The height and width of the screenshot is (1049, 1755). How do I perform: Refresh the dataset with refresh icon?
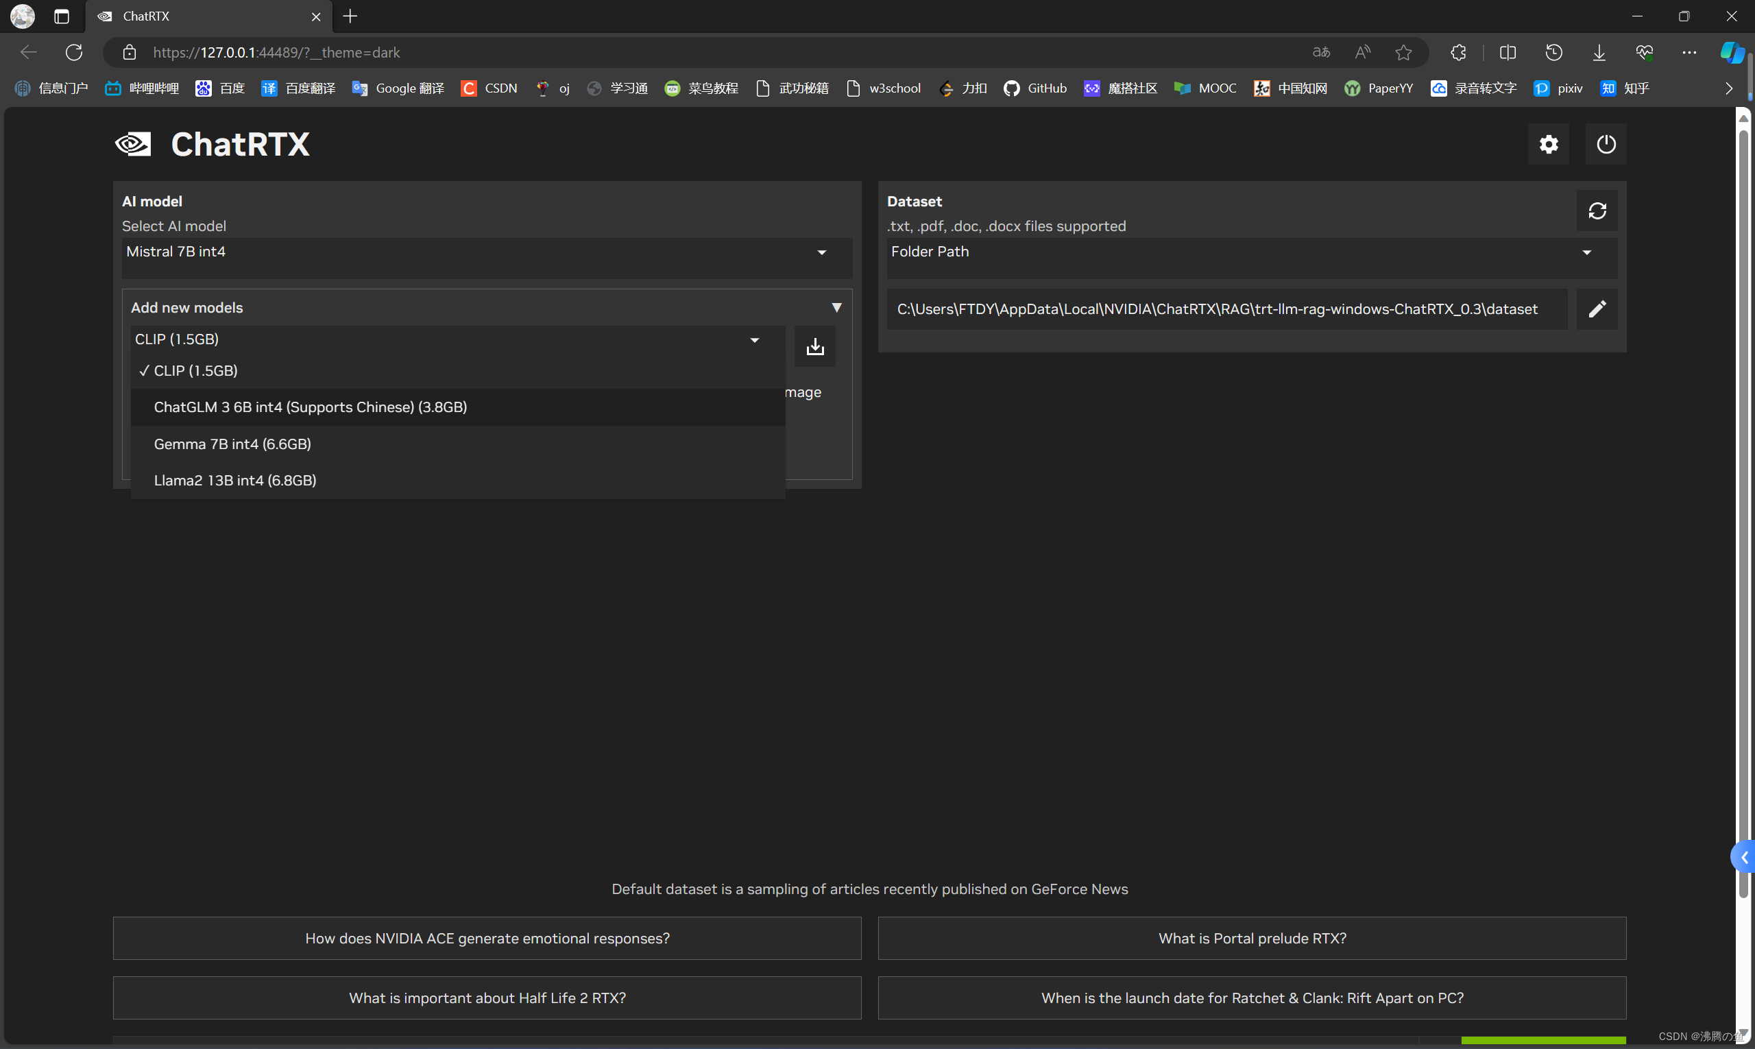pos(1597,210)
